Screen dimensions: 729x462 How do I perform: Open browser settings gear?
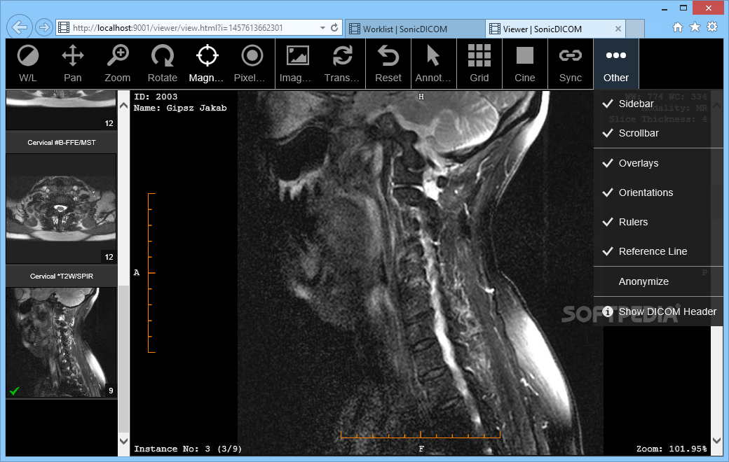point(712,27)
